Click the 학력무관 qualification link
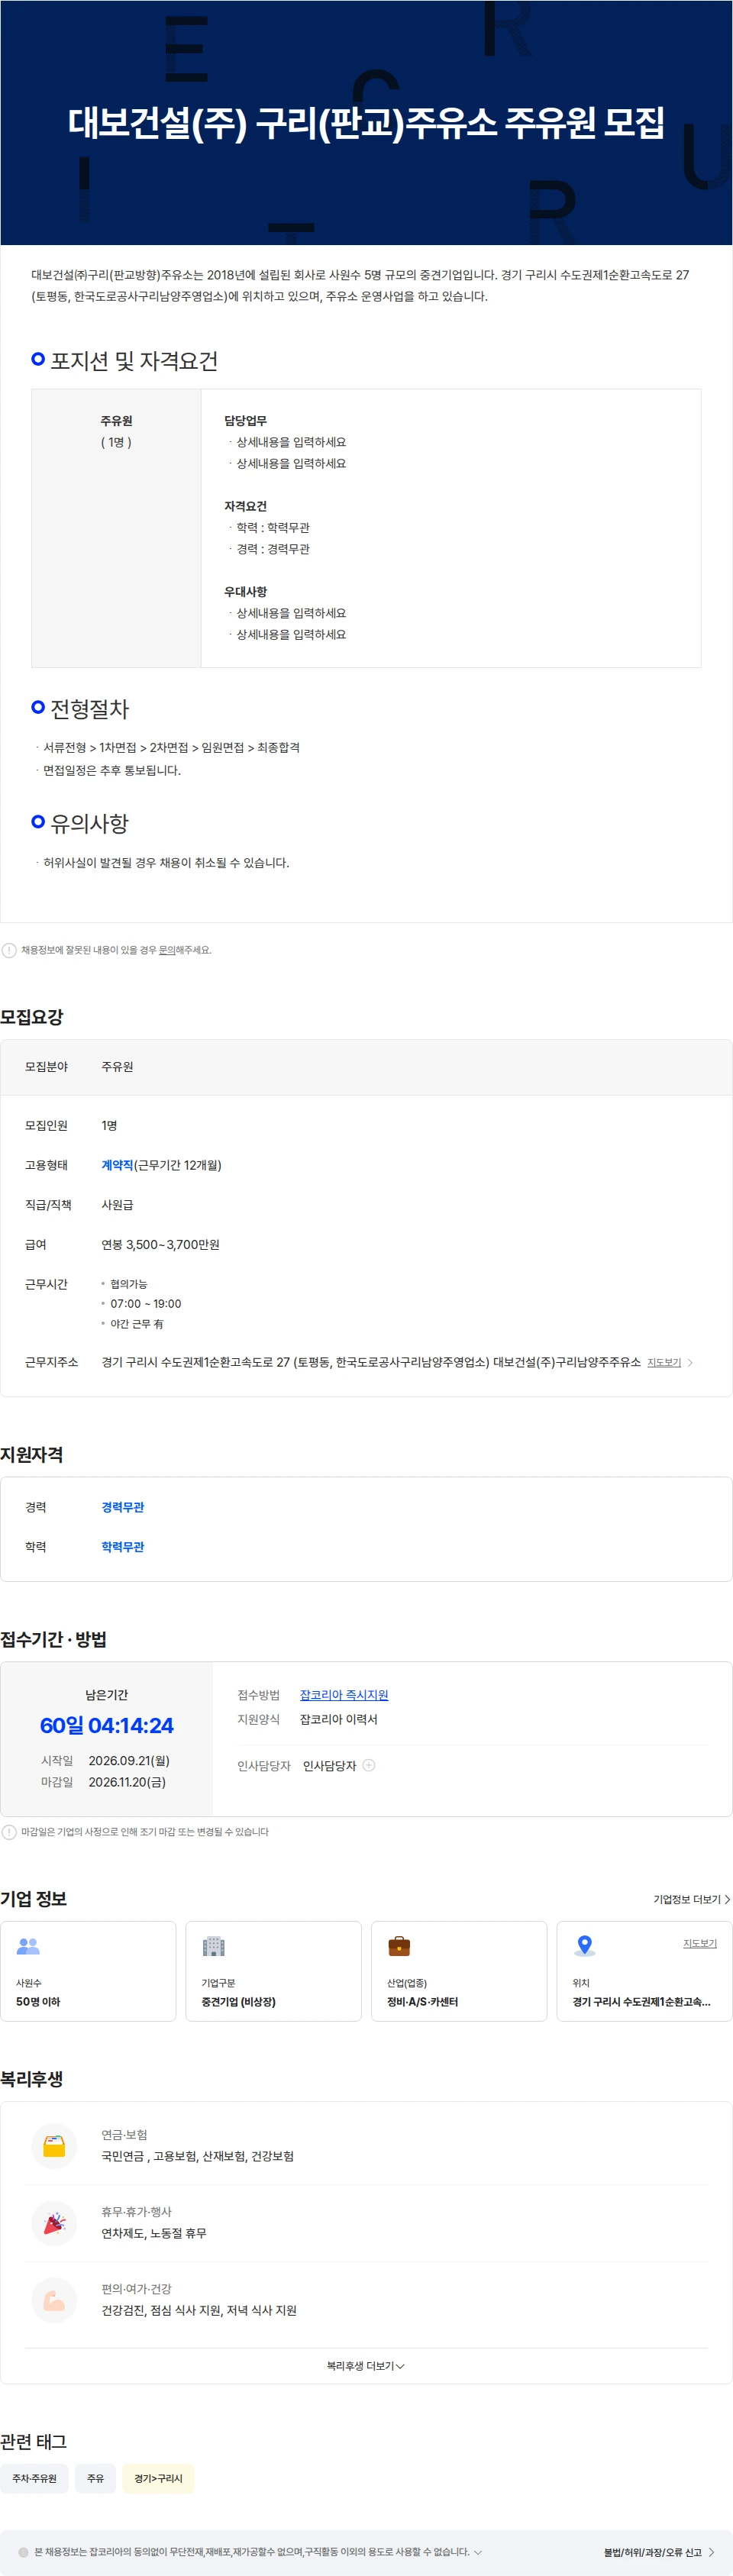 point(122,1547)
